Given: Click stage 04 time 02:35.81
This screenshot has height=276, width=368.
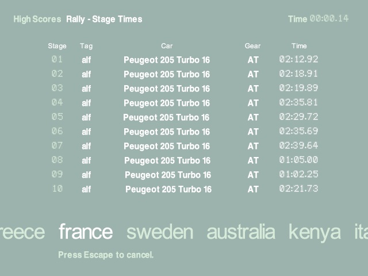Looking at the screenshot, I should tap(298, 102).
